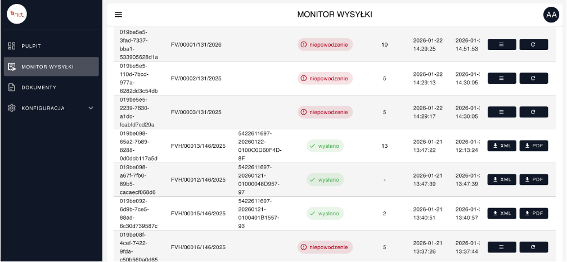Click wysłano status badge of FVH/00012/146/2025
The height and width of the screenshot is (262, 567).
(325, 179)
